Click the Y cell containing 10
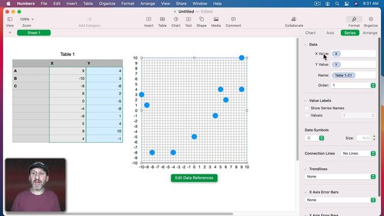Screen dimensions: 384x216 tap(104, 131)
